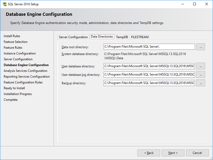The height and width of the screenshot is (160, 213).
Task: Select the Data Directories tab
Action: tap(102, 37)
